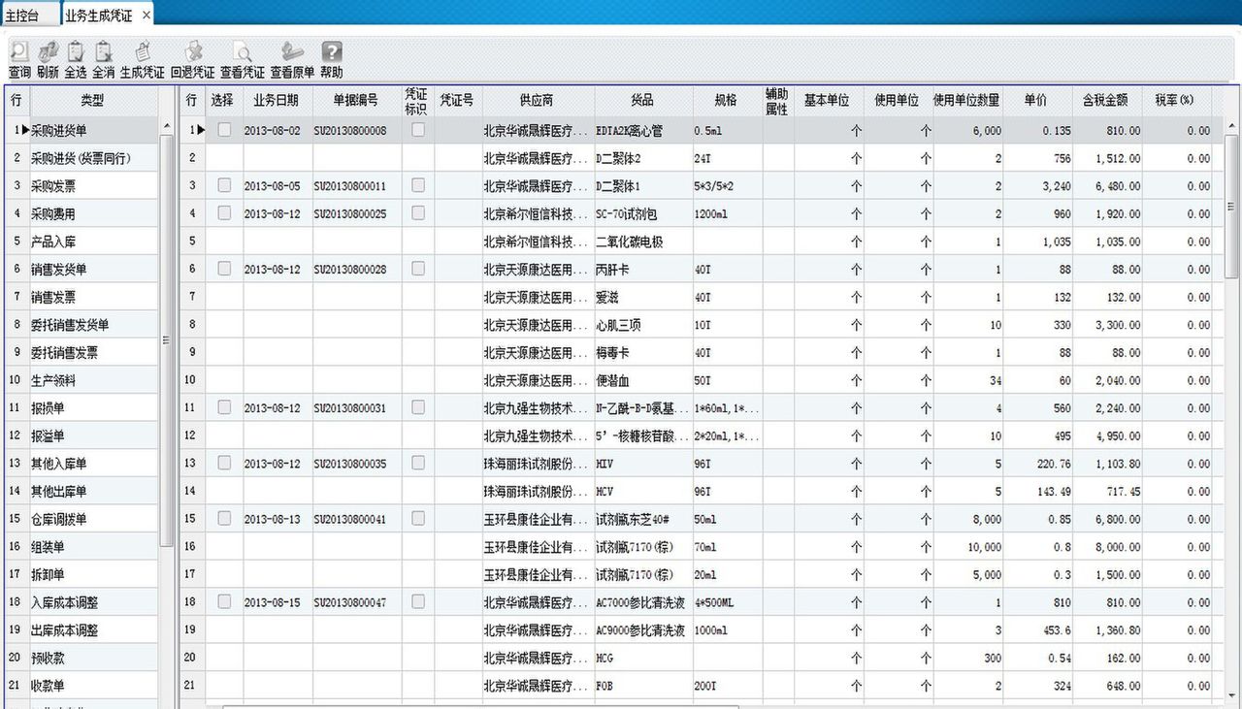
Task: Click the 单据编号 column header
Action: point(357,100)
